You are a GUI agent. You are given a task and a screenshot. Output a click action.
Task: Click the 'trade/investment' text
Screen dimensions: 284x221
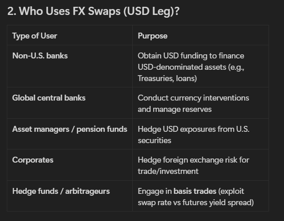tap(168, 171)
